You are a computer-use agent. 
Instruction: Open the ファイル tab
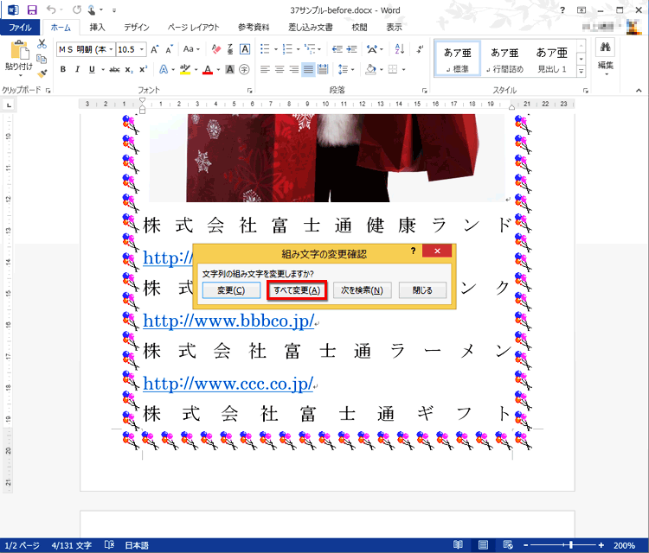(20, 28)
